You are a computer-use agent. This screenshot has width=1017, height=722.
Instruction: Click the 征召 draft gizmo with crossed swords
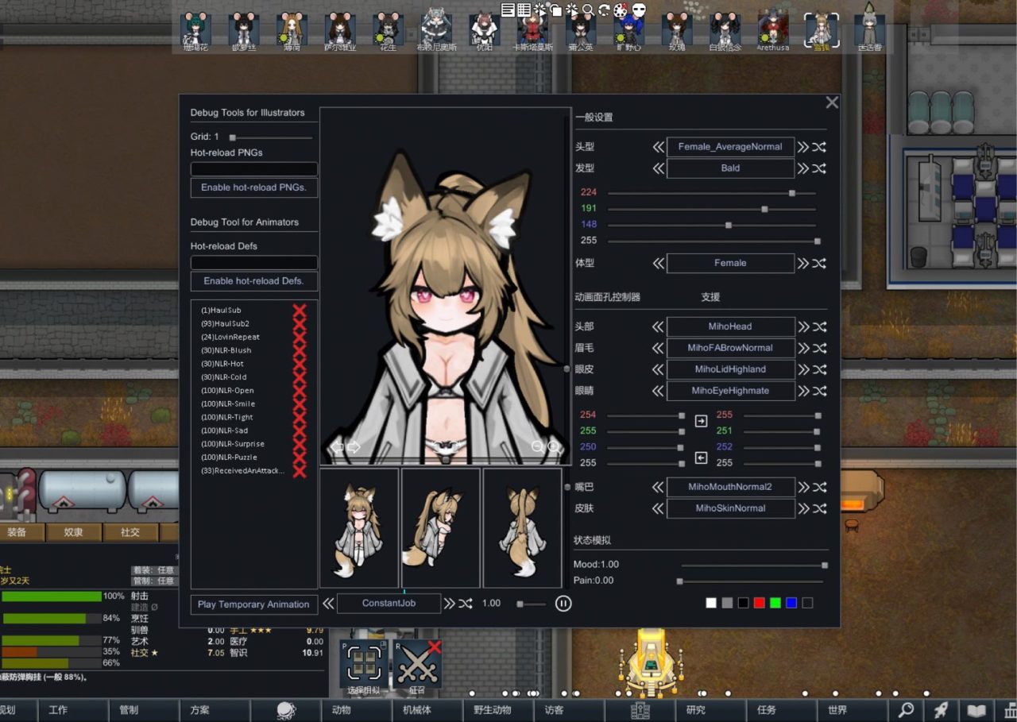(417, 663)
